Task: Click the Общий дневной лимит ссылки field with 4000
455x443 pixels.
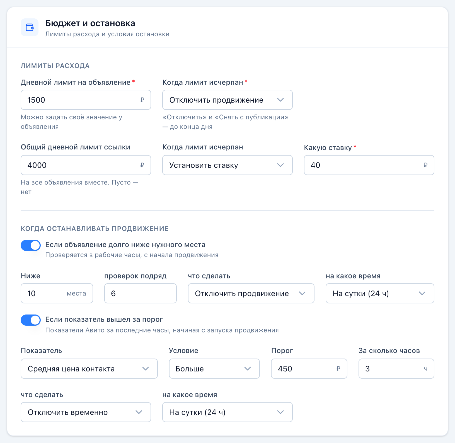Action: coord(86,165)
